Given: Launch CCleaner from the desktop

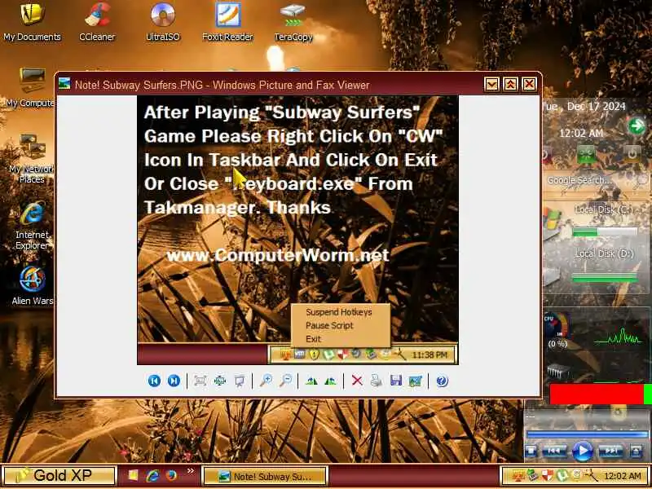Looking at the screenshot, I should click(x=97, y=22).
